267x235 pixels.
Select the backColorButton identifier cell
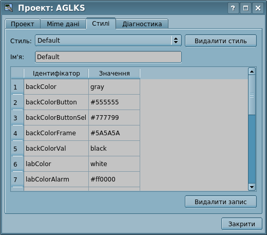click(56, 102)
